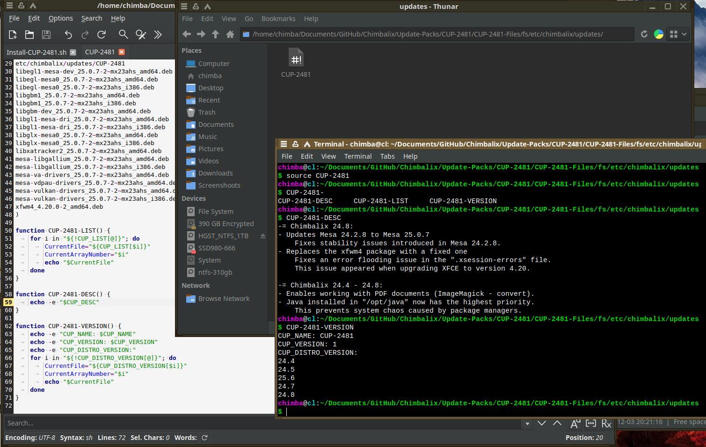Image resolution: width=706 pixels, height=447 pixels.
Task: Click the new document icon in the editor
Action: coord(13,35)
